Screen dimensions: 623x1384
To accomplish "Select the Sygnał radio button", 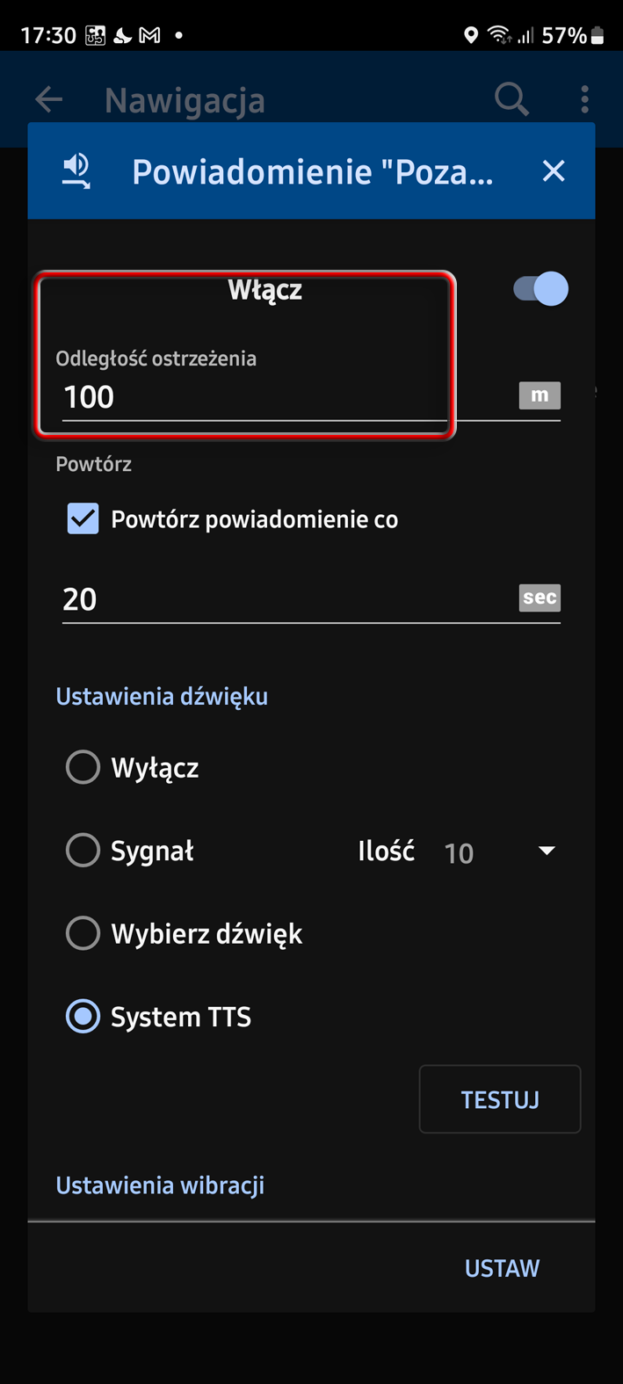I will 83,850.
